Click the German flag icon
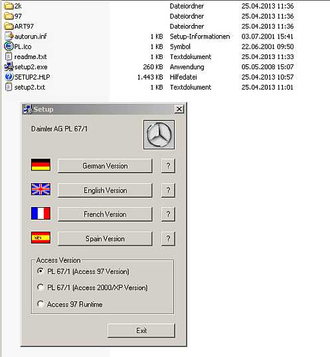330x357 pixels. [41, 165]
